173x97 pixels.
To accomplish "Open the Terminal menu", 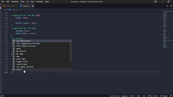I will [x=39, y=2].
